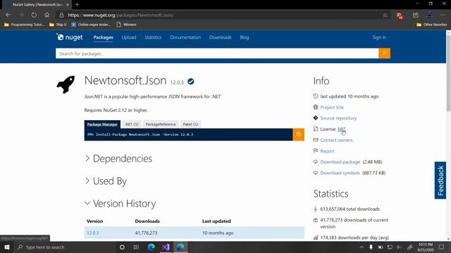Open Programming Tutor bookmarks folder
This screenshot has width=451, height=253.
25,25
